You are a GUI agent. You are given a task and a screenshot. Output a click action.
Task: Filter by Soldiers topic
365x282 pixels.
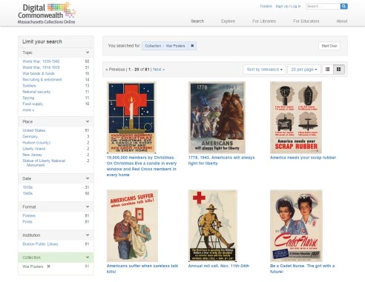point(29,86)
